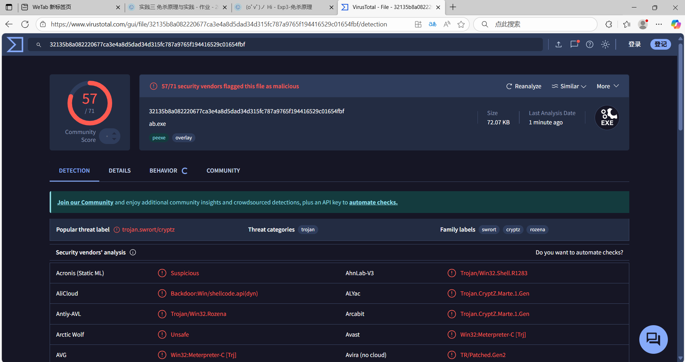685x362 pixels.
Task: Click the TR/Patched.Gen2 detection text
Action: click(483, 355)
